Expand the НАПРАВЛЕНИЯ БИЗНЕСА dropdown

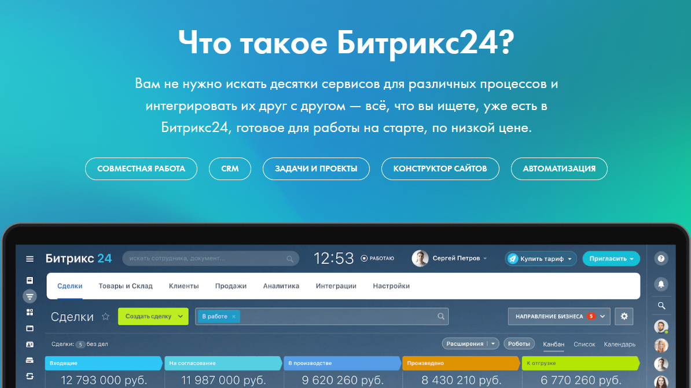pyautogui.click(x=558, y=316)
